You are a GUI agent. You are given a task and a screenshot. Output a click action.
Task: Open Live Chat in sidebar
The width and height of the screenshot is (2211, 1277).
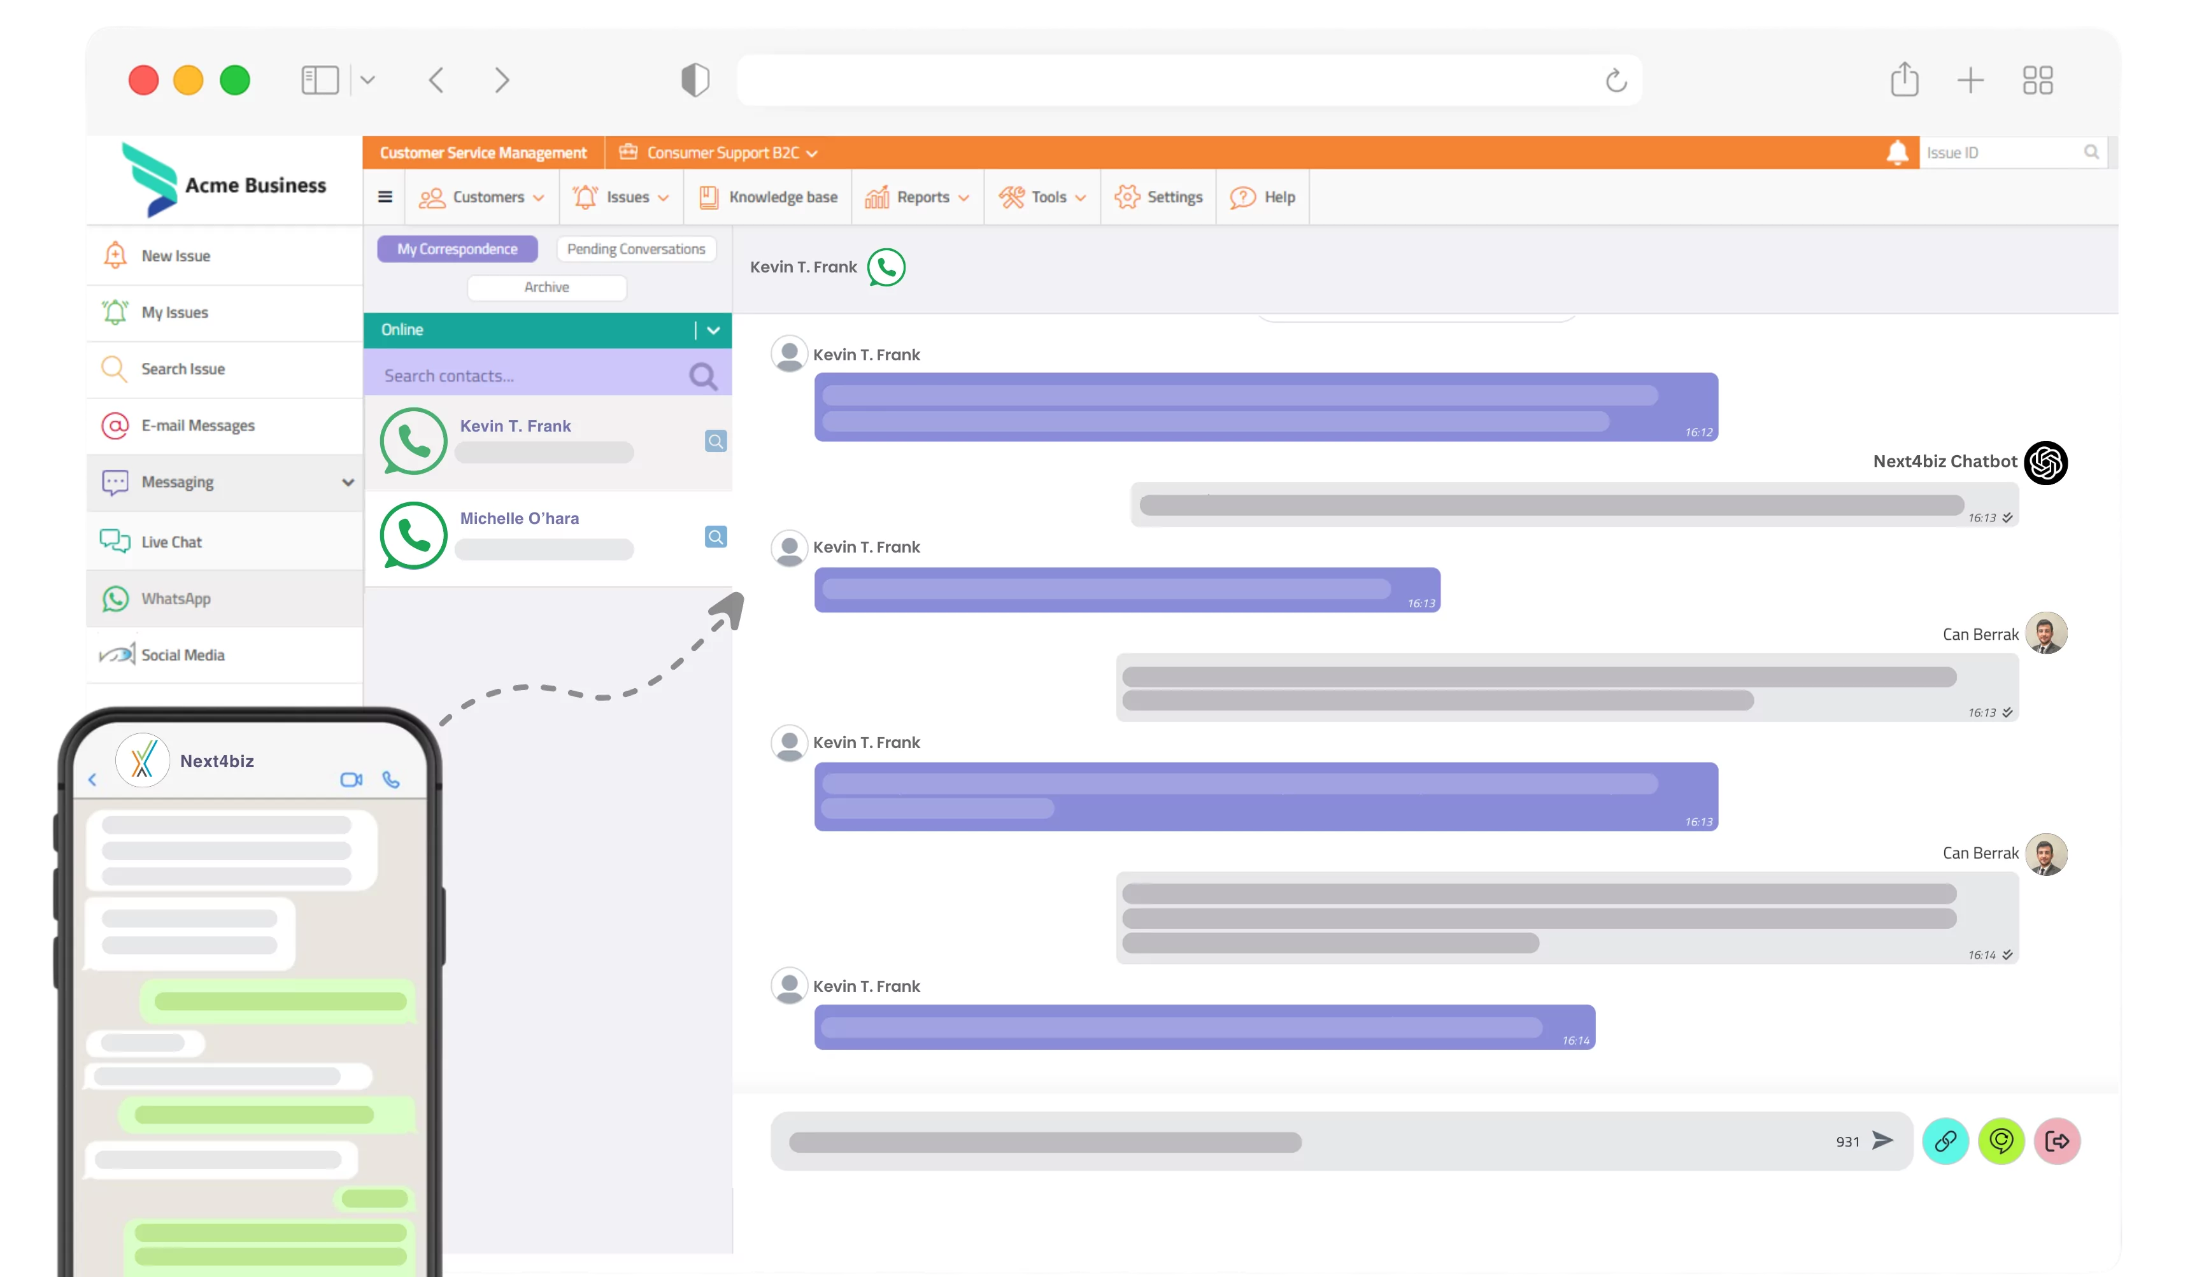(225, 541)
